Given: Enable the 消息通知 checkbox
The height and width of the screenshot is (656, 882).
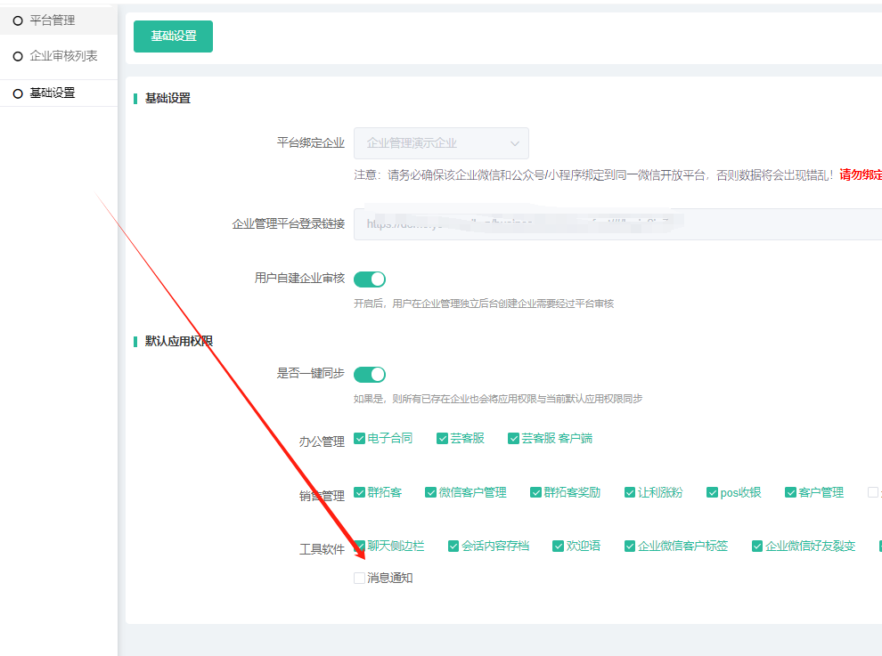Looking at the screenshot, I should point(360,578).
